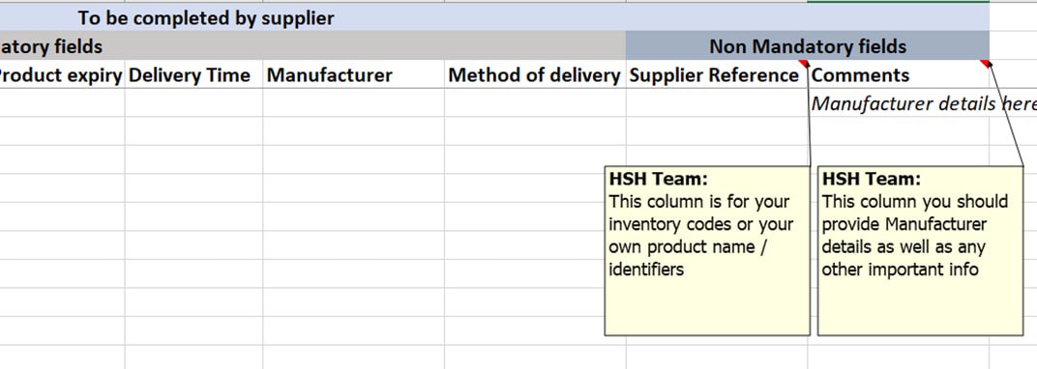Select first empty cell under Supplier Reference
Screen dimensions: 1037x369
coord(717,103)
